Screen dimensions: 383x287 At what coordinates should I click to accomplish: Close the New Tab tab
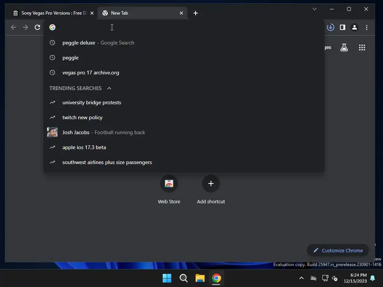181,13
